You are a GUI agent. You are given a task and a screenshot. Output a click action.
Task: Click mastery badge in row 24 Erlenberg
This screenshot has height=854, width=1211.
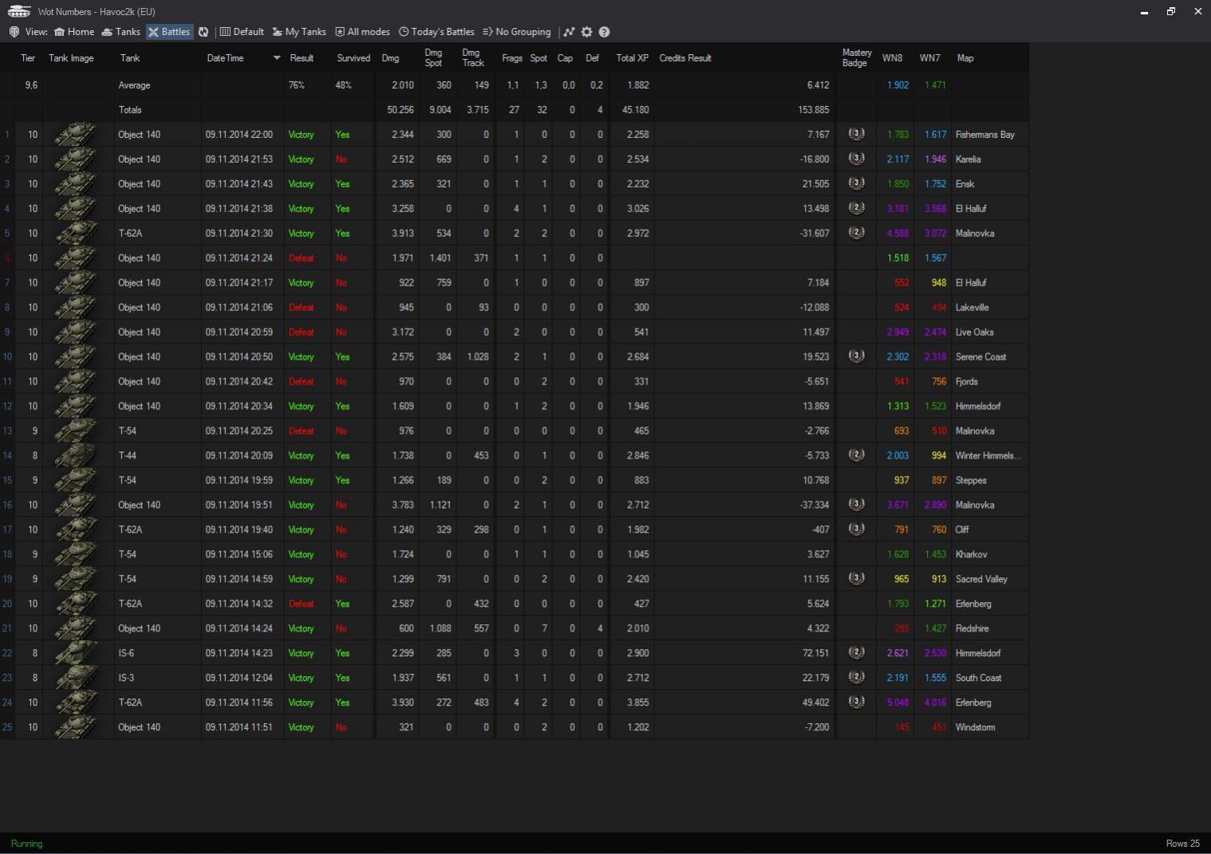(x=856, y=702)
